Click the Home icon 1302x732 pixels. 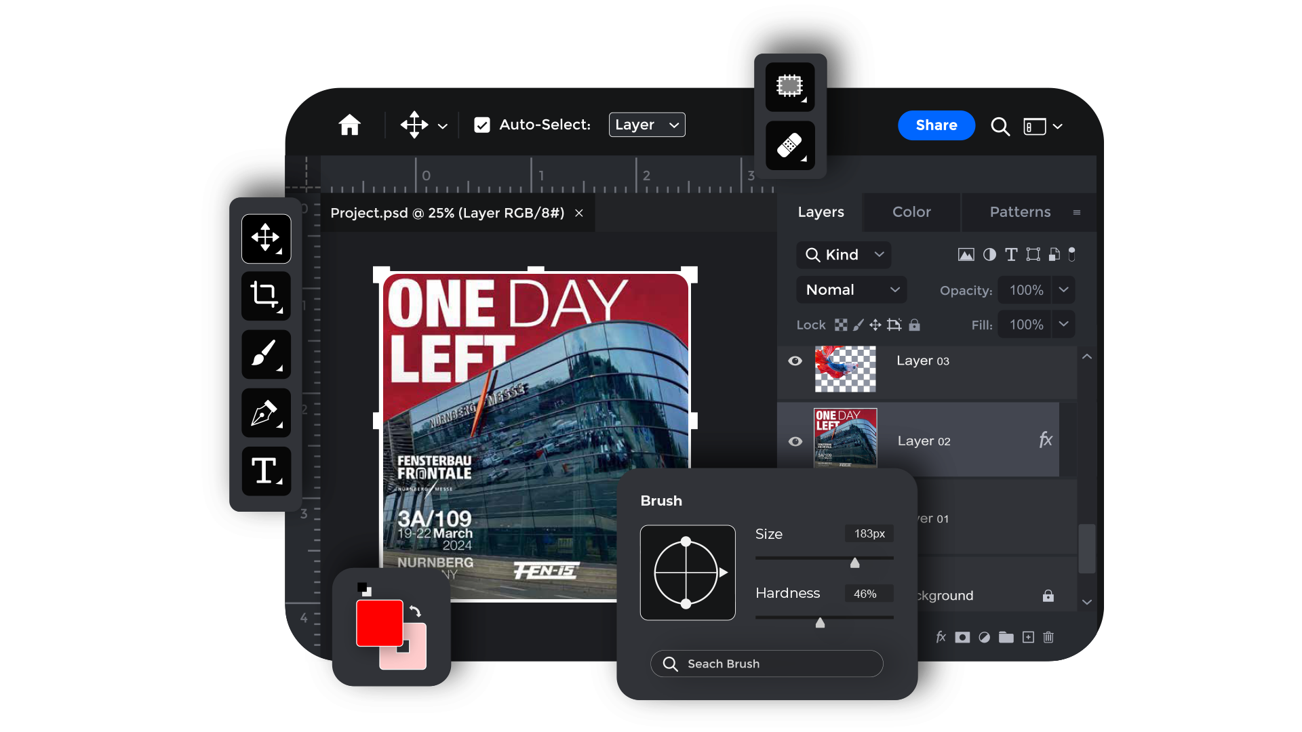(x=350, y=125)
